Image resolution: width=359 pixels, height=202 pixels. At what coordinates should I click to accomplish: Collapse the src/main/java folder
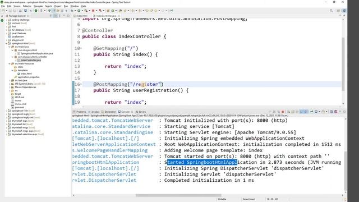pyautogui.click(x=10, y=47)
